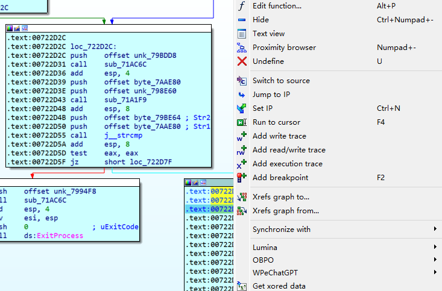Click the Xrefs graph from icon
Screen dimensions: 442x291
pos(242,211)
